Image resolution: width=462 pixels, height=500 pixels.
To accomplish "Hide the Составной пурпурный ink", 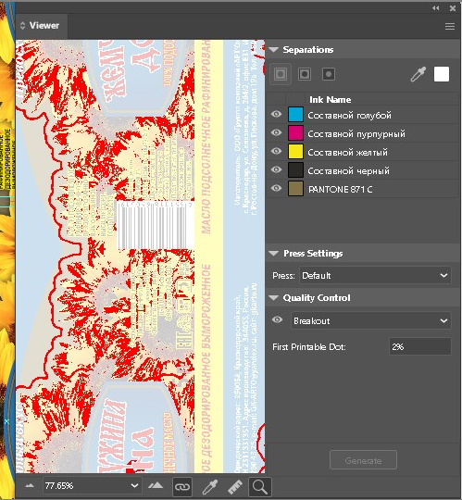I will tap(277, 132).
